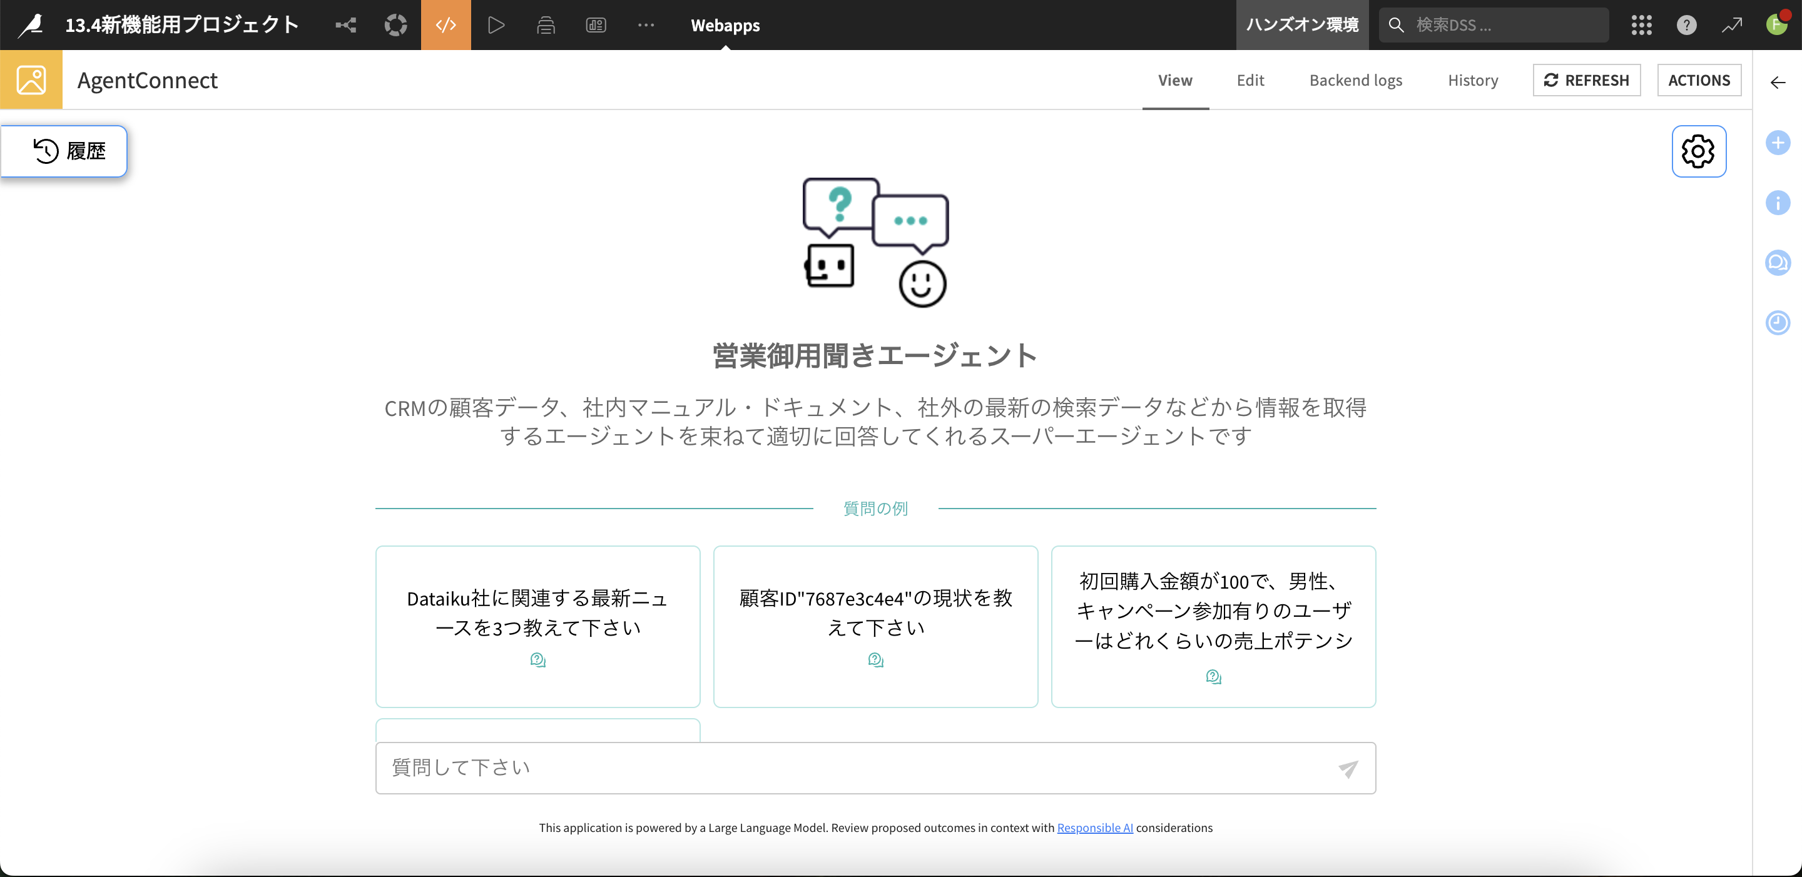Collapse the right panel with the arrow

1778,83
